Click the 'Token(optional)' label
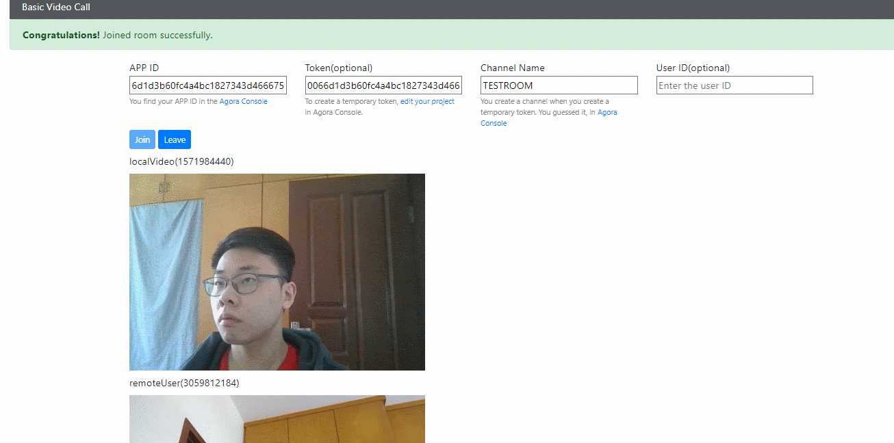 pyautogui.click(x=339, y=68)
